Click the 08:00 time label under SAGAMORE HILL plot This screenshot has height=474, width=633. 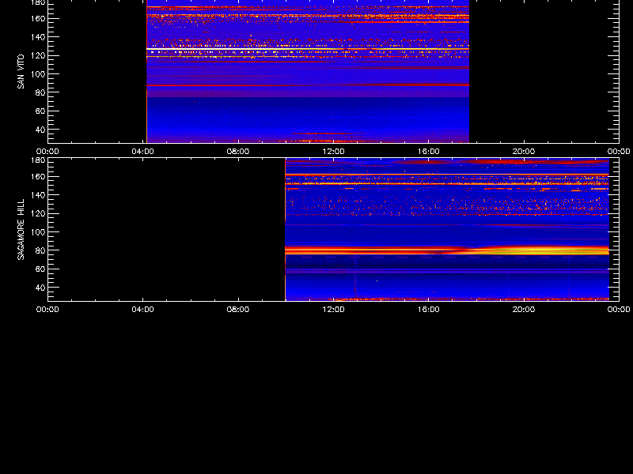click(238, 310)
